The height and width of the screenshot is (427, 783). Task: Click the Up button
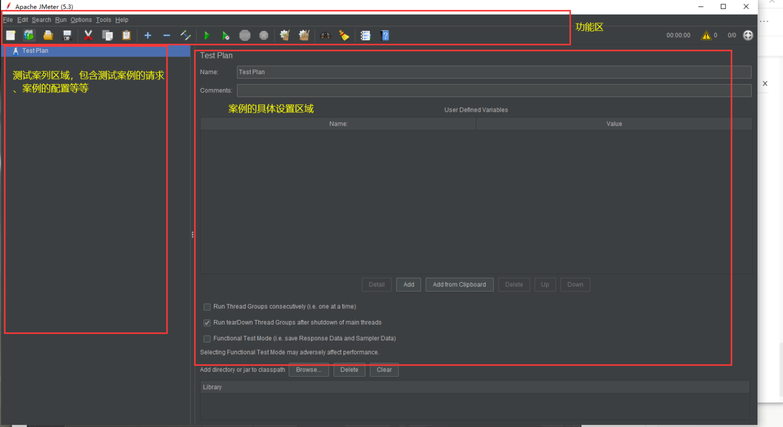coord(545,284)
